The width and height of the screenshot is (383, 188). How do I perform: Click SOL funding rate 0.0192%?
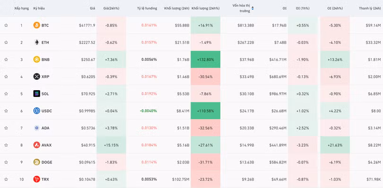point(149,94)
